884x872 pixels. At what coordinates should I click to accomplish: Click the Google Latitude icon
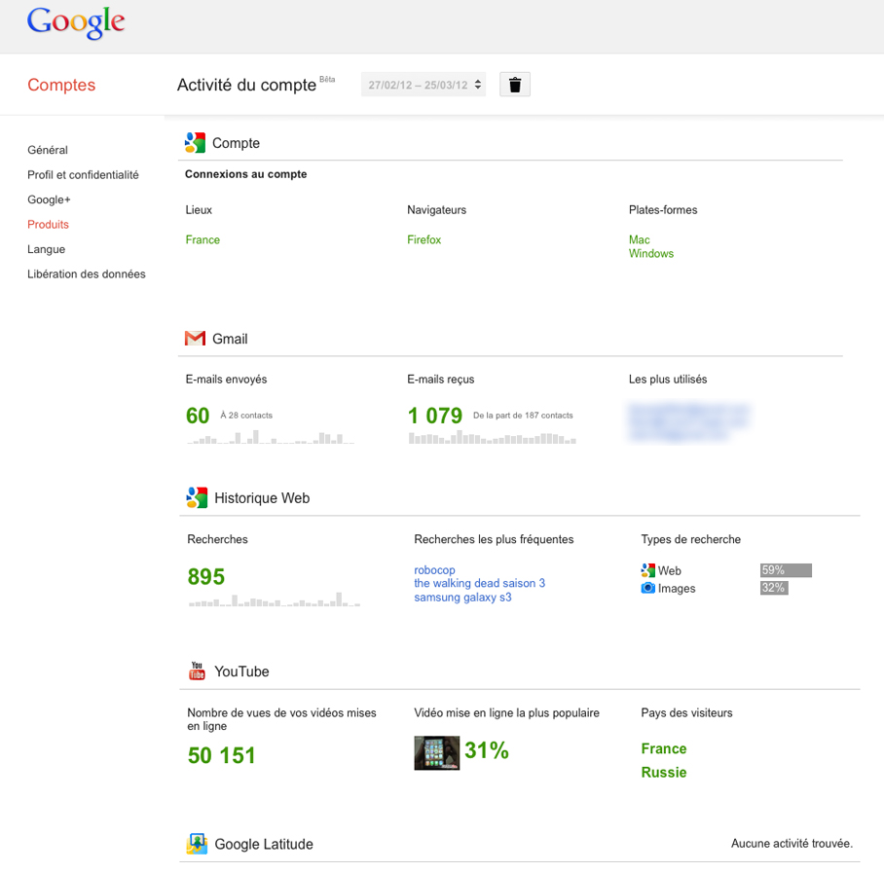point(197,844)
